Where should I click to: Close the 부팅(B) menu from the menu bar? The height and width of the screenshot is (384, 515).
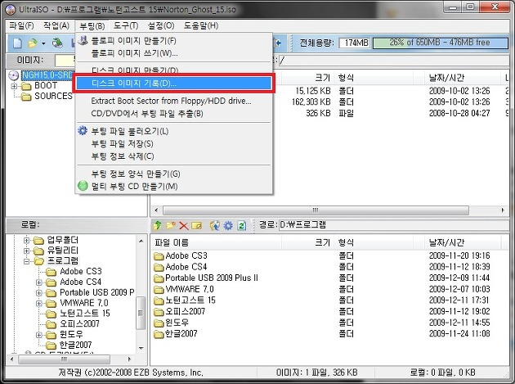point(92,25)
